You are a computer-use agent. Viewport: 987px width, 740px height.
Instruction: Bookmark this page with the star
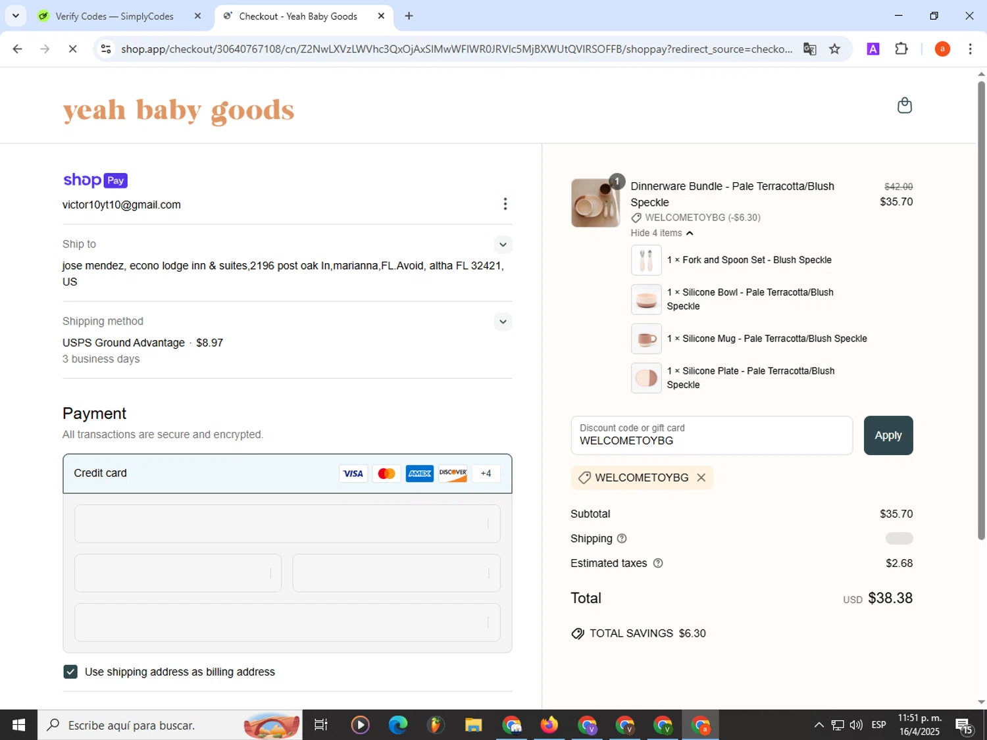click(x=834, y=49)
